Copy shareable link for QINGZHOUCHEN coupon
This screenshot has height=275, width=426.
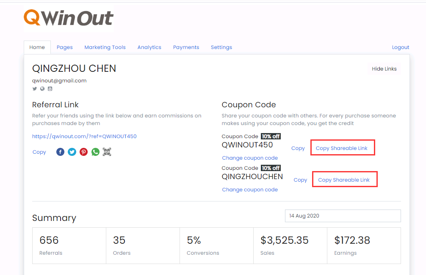(x=344, y=180)
